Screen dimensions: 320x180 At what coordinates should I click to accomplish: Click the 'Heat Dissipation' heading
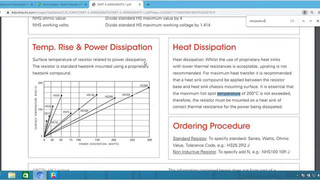point(204,47)
